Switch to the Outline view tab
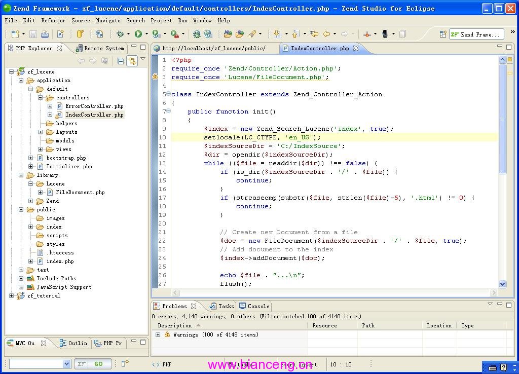519x374 pixels. pyautogui.click(x=73, y=343)
